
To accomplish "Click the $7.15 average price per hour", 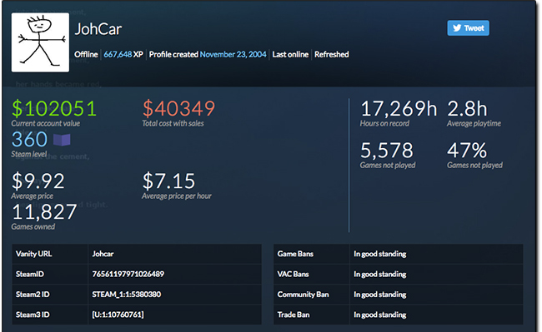I will pyautogui.click(x=168, y=181).
